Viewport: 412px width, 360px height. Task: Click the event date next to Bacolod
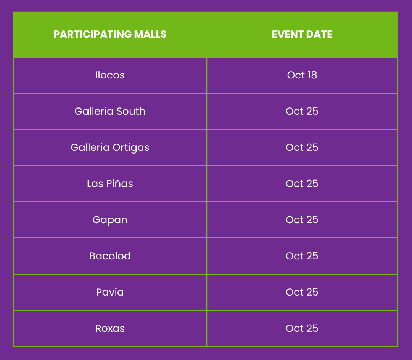point(302,256)
